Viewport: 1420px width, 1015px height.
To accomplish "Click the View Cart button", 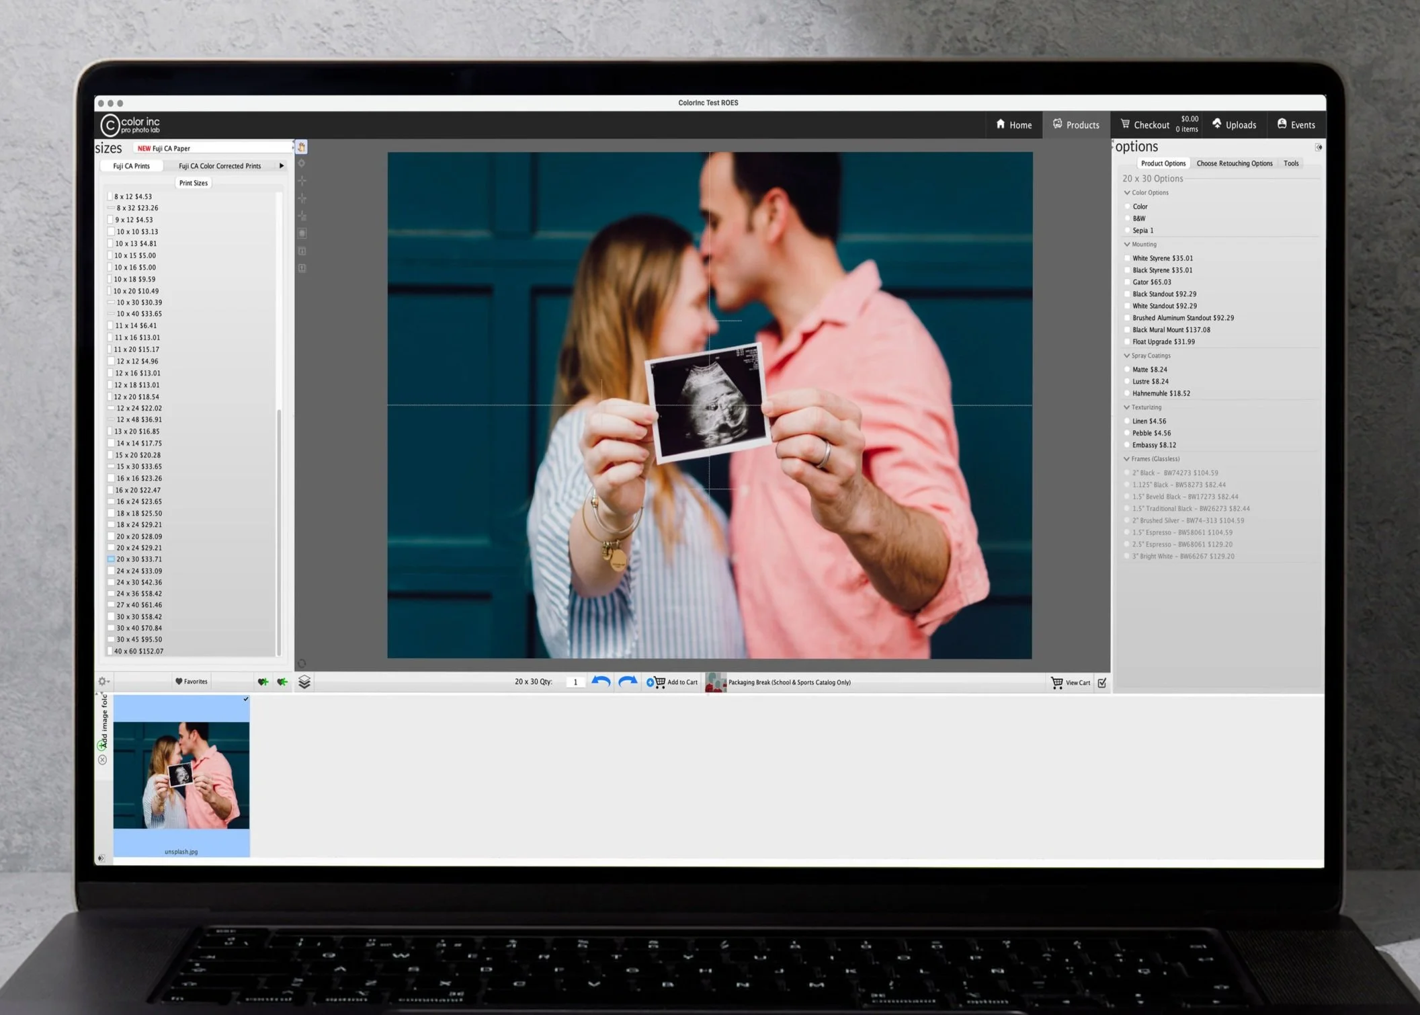I will [x=1071, y=682].
